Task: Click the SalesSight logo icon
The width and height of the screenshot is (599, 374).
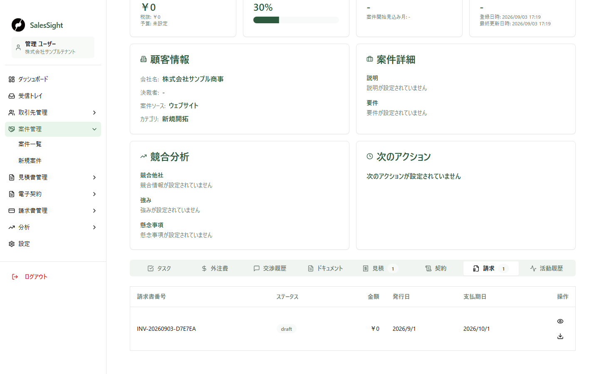Action: [18, 25]
